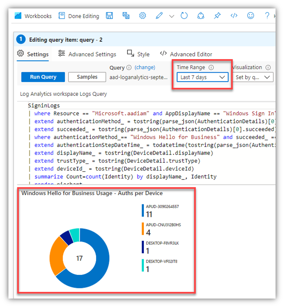Screen dimensions: 284x307
Task: Click Log Analytics workspace Logs Query label
Action: pyautogui.click(x=63, y=94)
